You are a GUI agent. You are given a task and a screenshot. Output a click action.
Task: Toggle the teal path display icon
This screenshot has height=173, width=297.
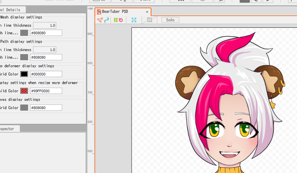pyautogui.click(x=107, y=20)
